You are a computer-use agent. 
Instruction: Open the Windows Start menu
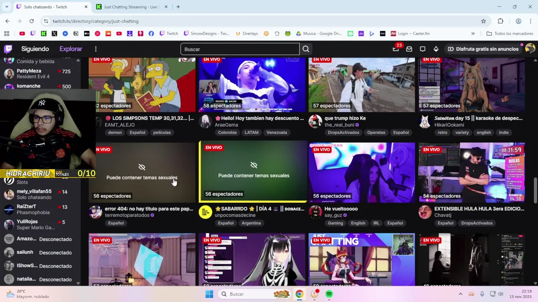coord(209,294)
